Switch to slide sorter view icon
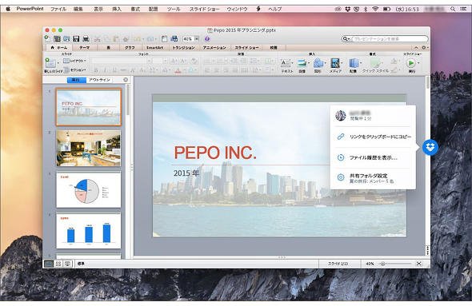Image resolution: width=472 pixels, height=306 pixels. point(58,264)
